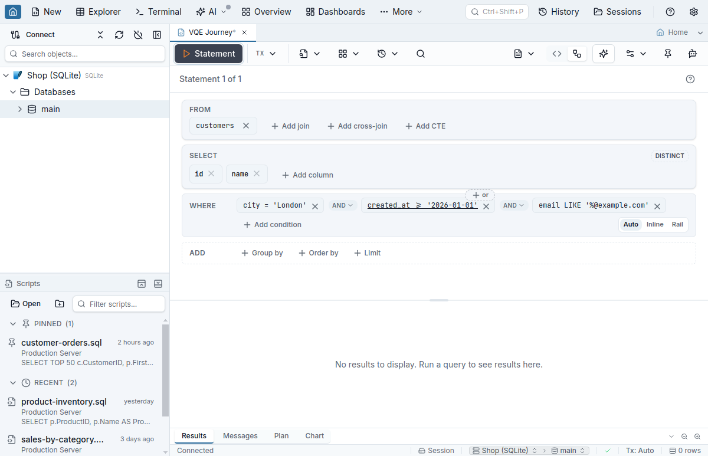This screenshot has height=456, width=708.
Task: Run the query with Statement button
Action: click(208, 54)
